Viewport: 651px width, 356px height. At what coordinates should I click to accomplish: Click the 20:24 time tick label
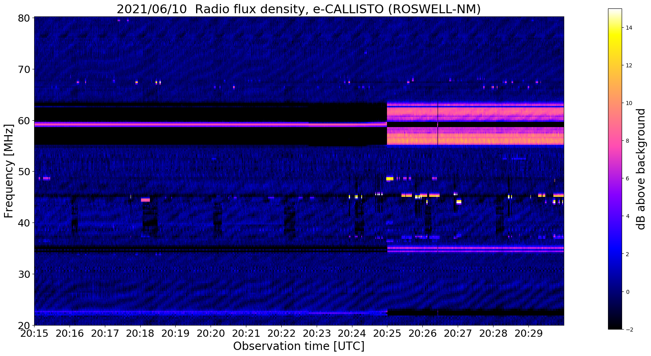tap(352, 334)
